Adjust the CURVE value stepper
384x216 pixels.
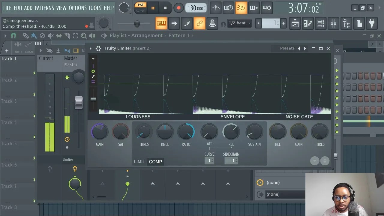[209, 161]
